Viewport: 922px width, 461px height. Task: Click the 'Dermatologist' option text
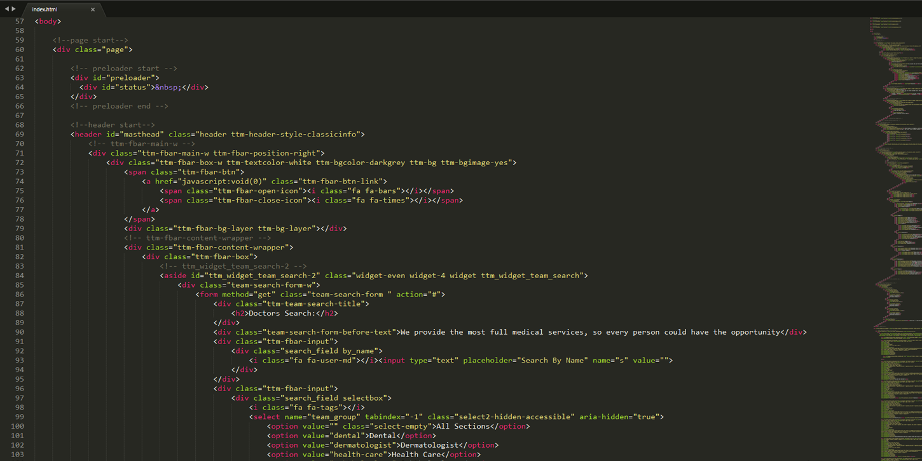[429, 445]
